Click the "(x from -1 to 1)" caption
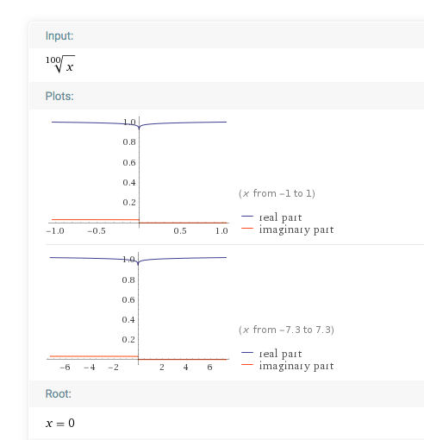This screenshot has height=440, width=424. pyautogui.click(x=277, y=193)
